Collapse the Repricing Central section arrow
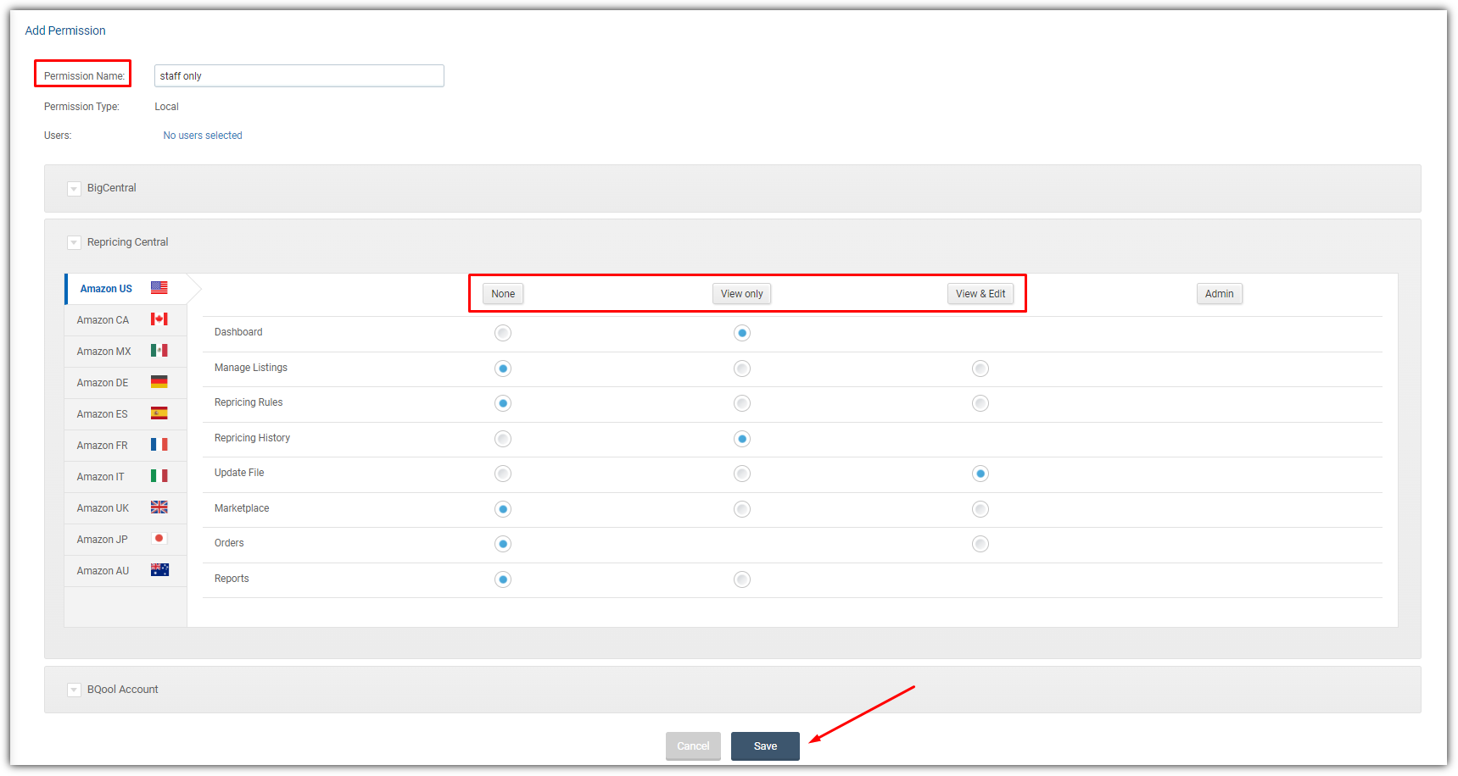Screen dimensions: 1458x776 74,243
